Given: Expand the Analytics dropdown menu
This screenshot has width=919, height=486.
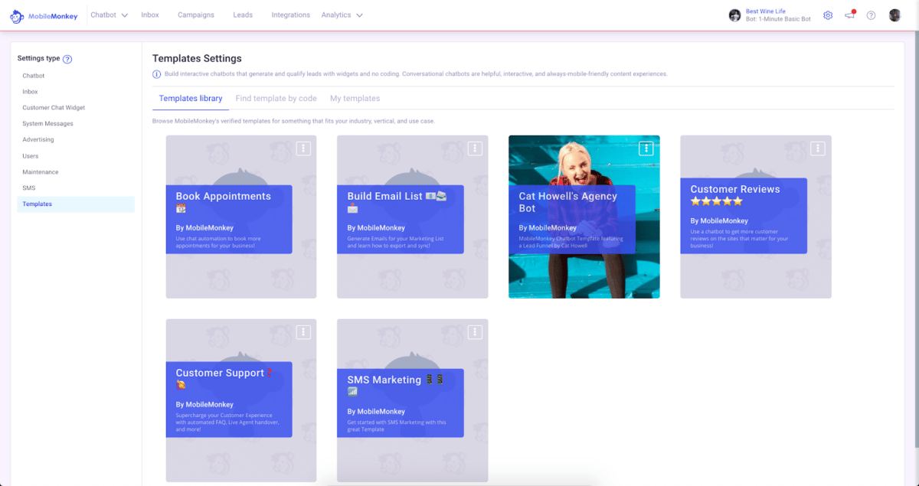Looking at the screenshot, I should (x=342, y=15).
